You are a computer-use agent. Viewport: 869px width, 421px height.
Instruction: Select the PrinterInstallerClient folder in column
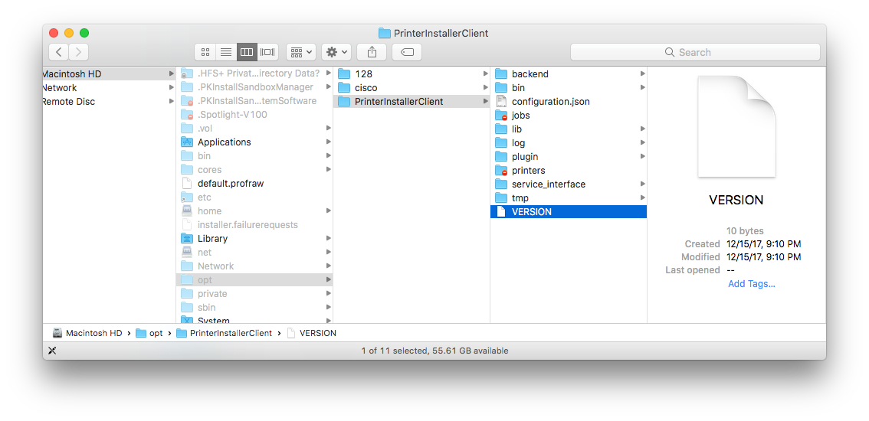click(412, 101)
